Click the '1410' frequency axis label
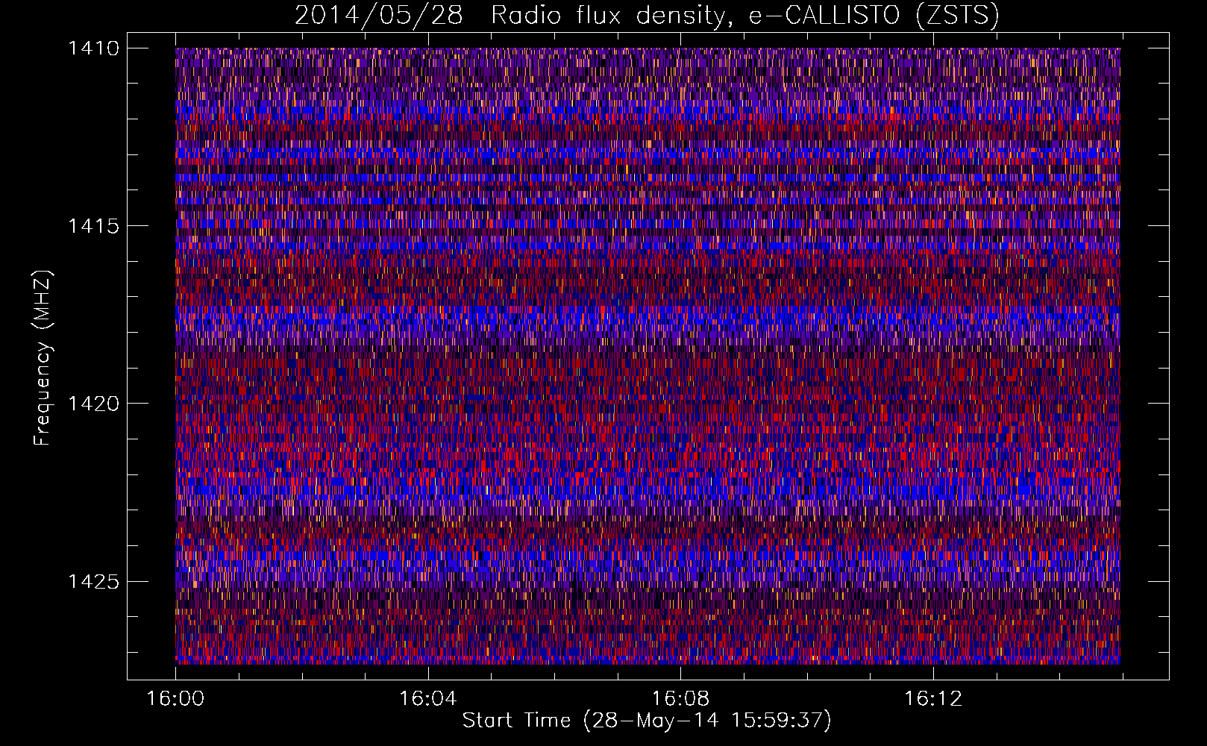 click(x=93, y=48)
